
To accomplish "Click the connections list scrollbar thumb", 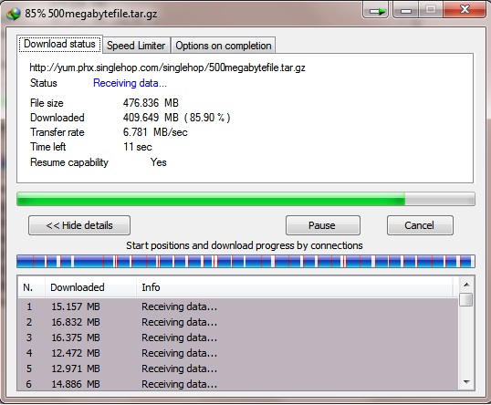I will [x=466, y=299].
